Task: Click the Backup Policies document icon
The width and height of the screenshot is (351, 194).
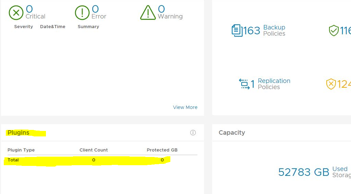Action: tap(237, 31)
